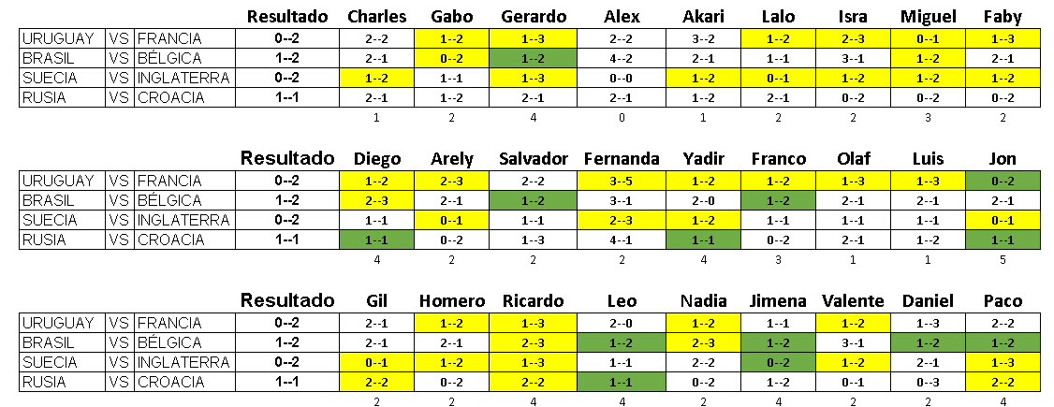Click Faby's yellow 1--3 Uruguay cell

(1003, 38)
